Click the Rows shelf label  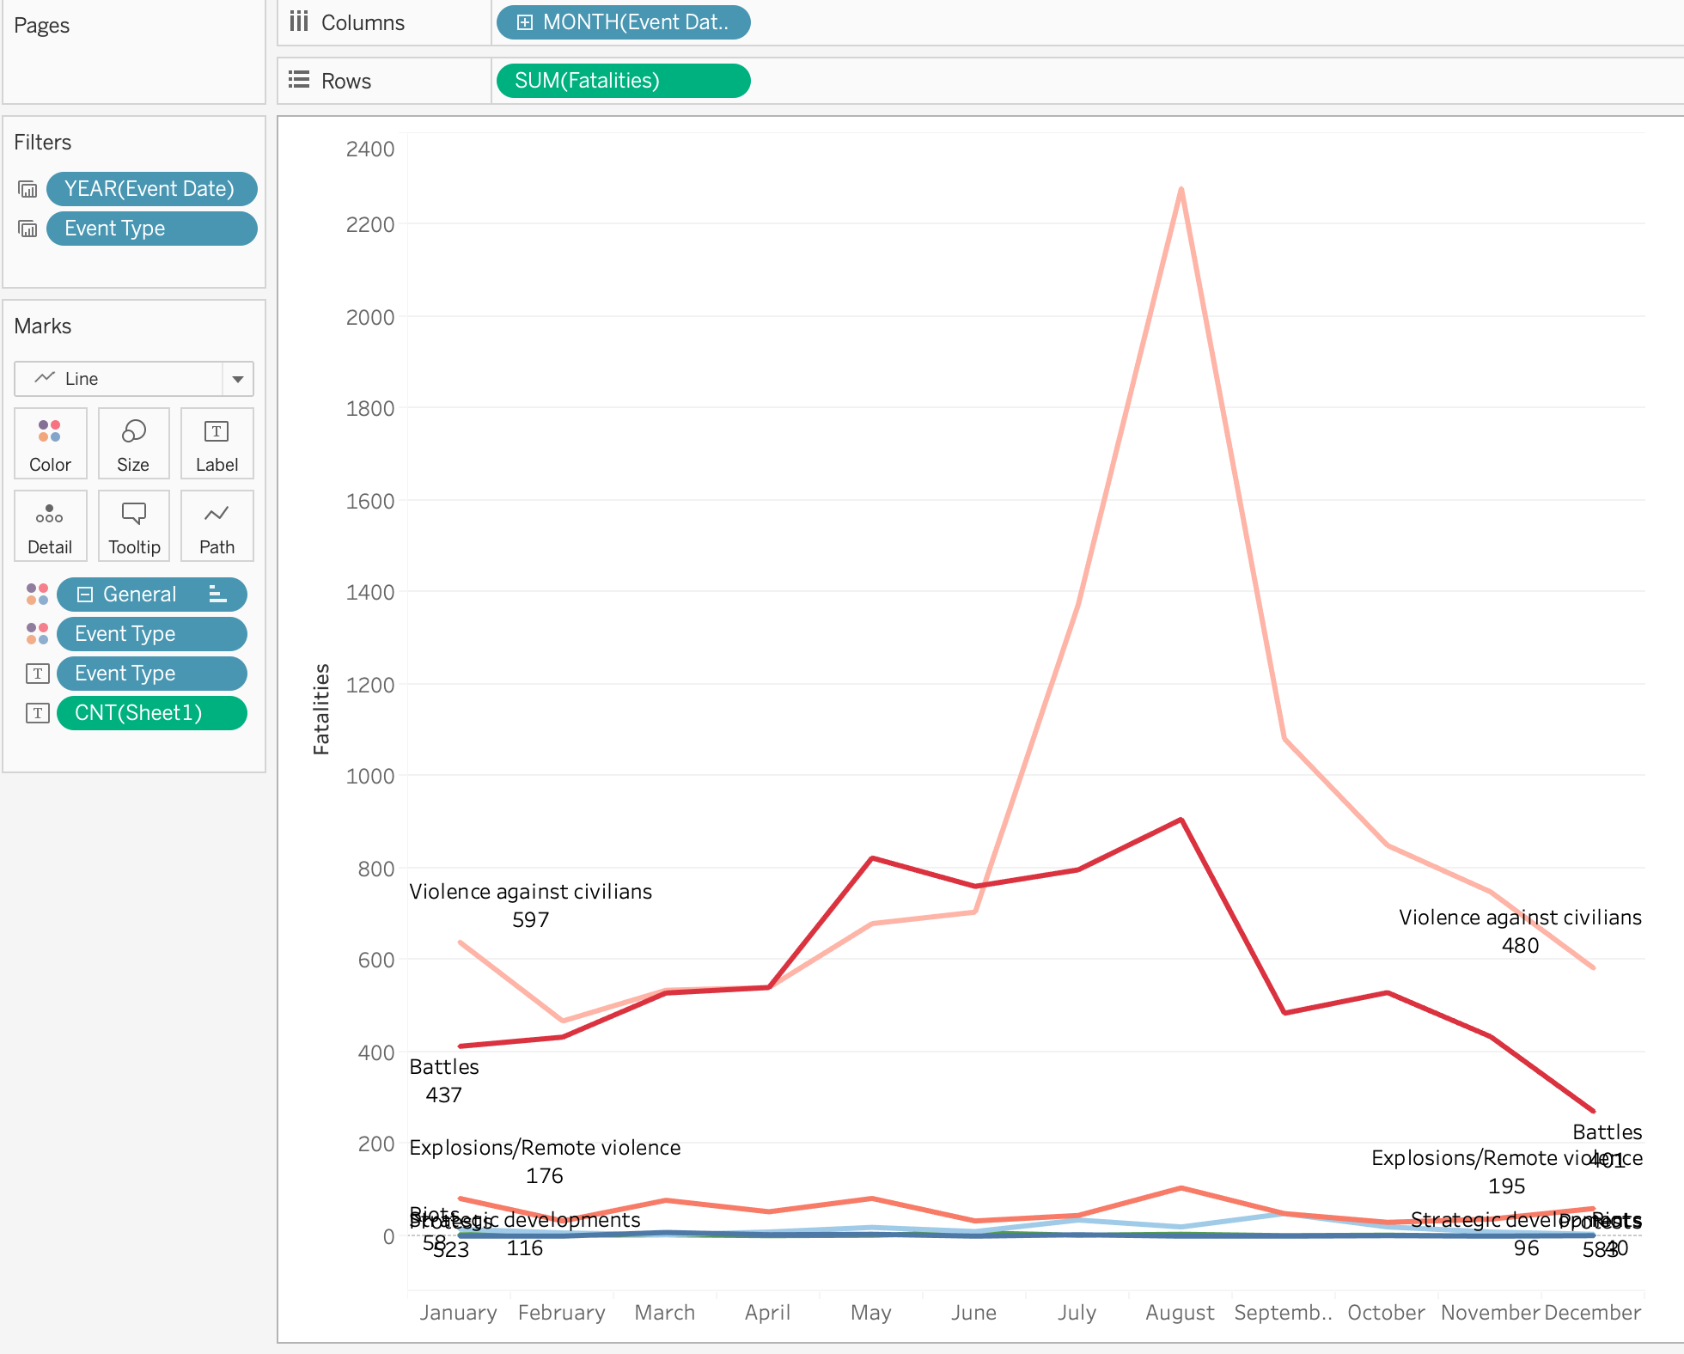345,81
